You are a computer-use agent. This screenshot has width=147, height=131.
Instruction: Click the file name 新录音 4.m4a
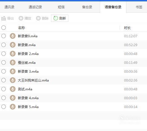click(x=28, y=98)
